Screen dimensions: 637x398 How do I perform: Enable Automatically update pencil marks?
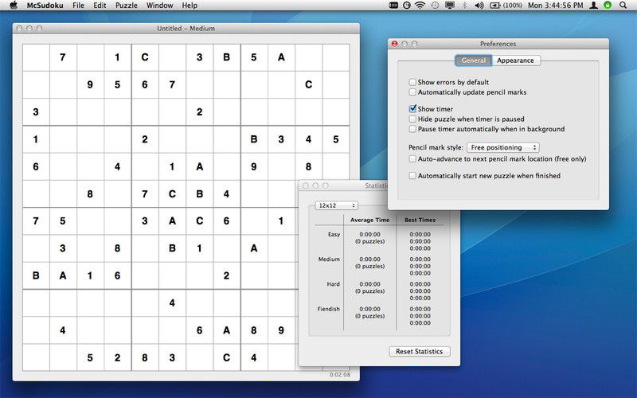412,92
